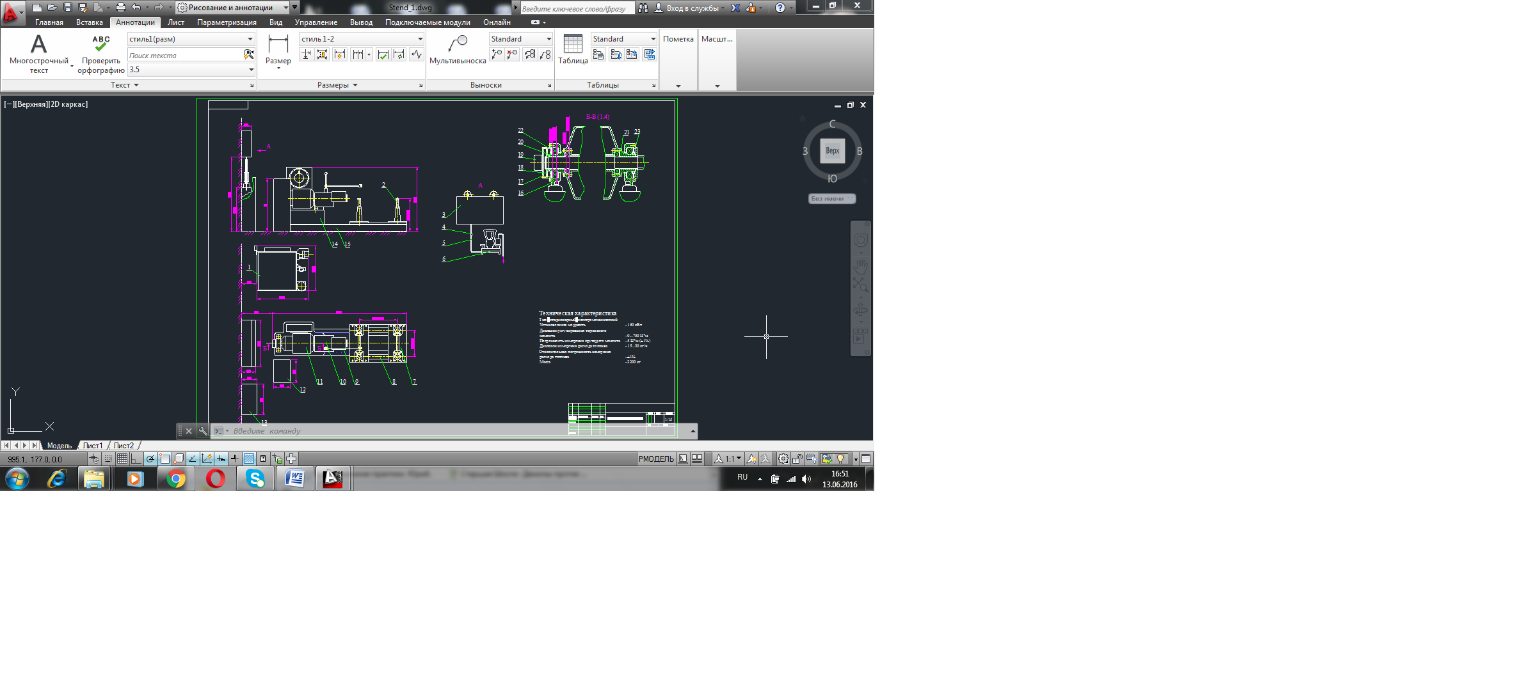Toggle dynamic input in status bar
Screen dimensions: 1513x683
[x=221, y=459]
